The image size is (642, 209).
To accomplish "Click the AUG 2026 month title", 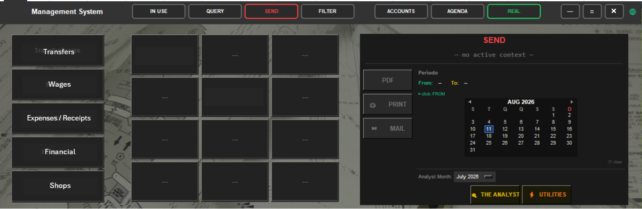I will coord(521,102).
